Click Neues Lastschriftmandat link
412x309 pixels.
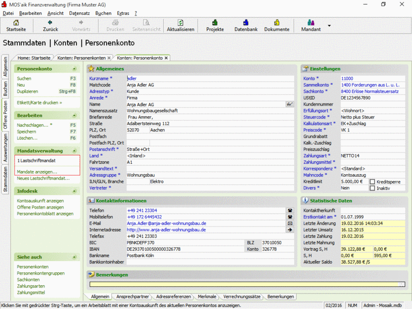tap(43, 178)
